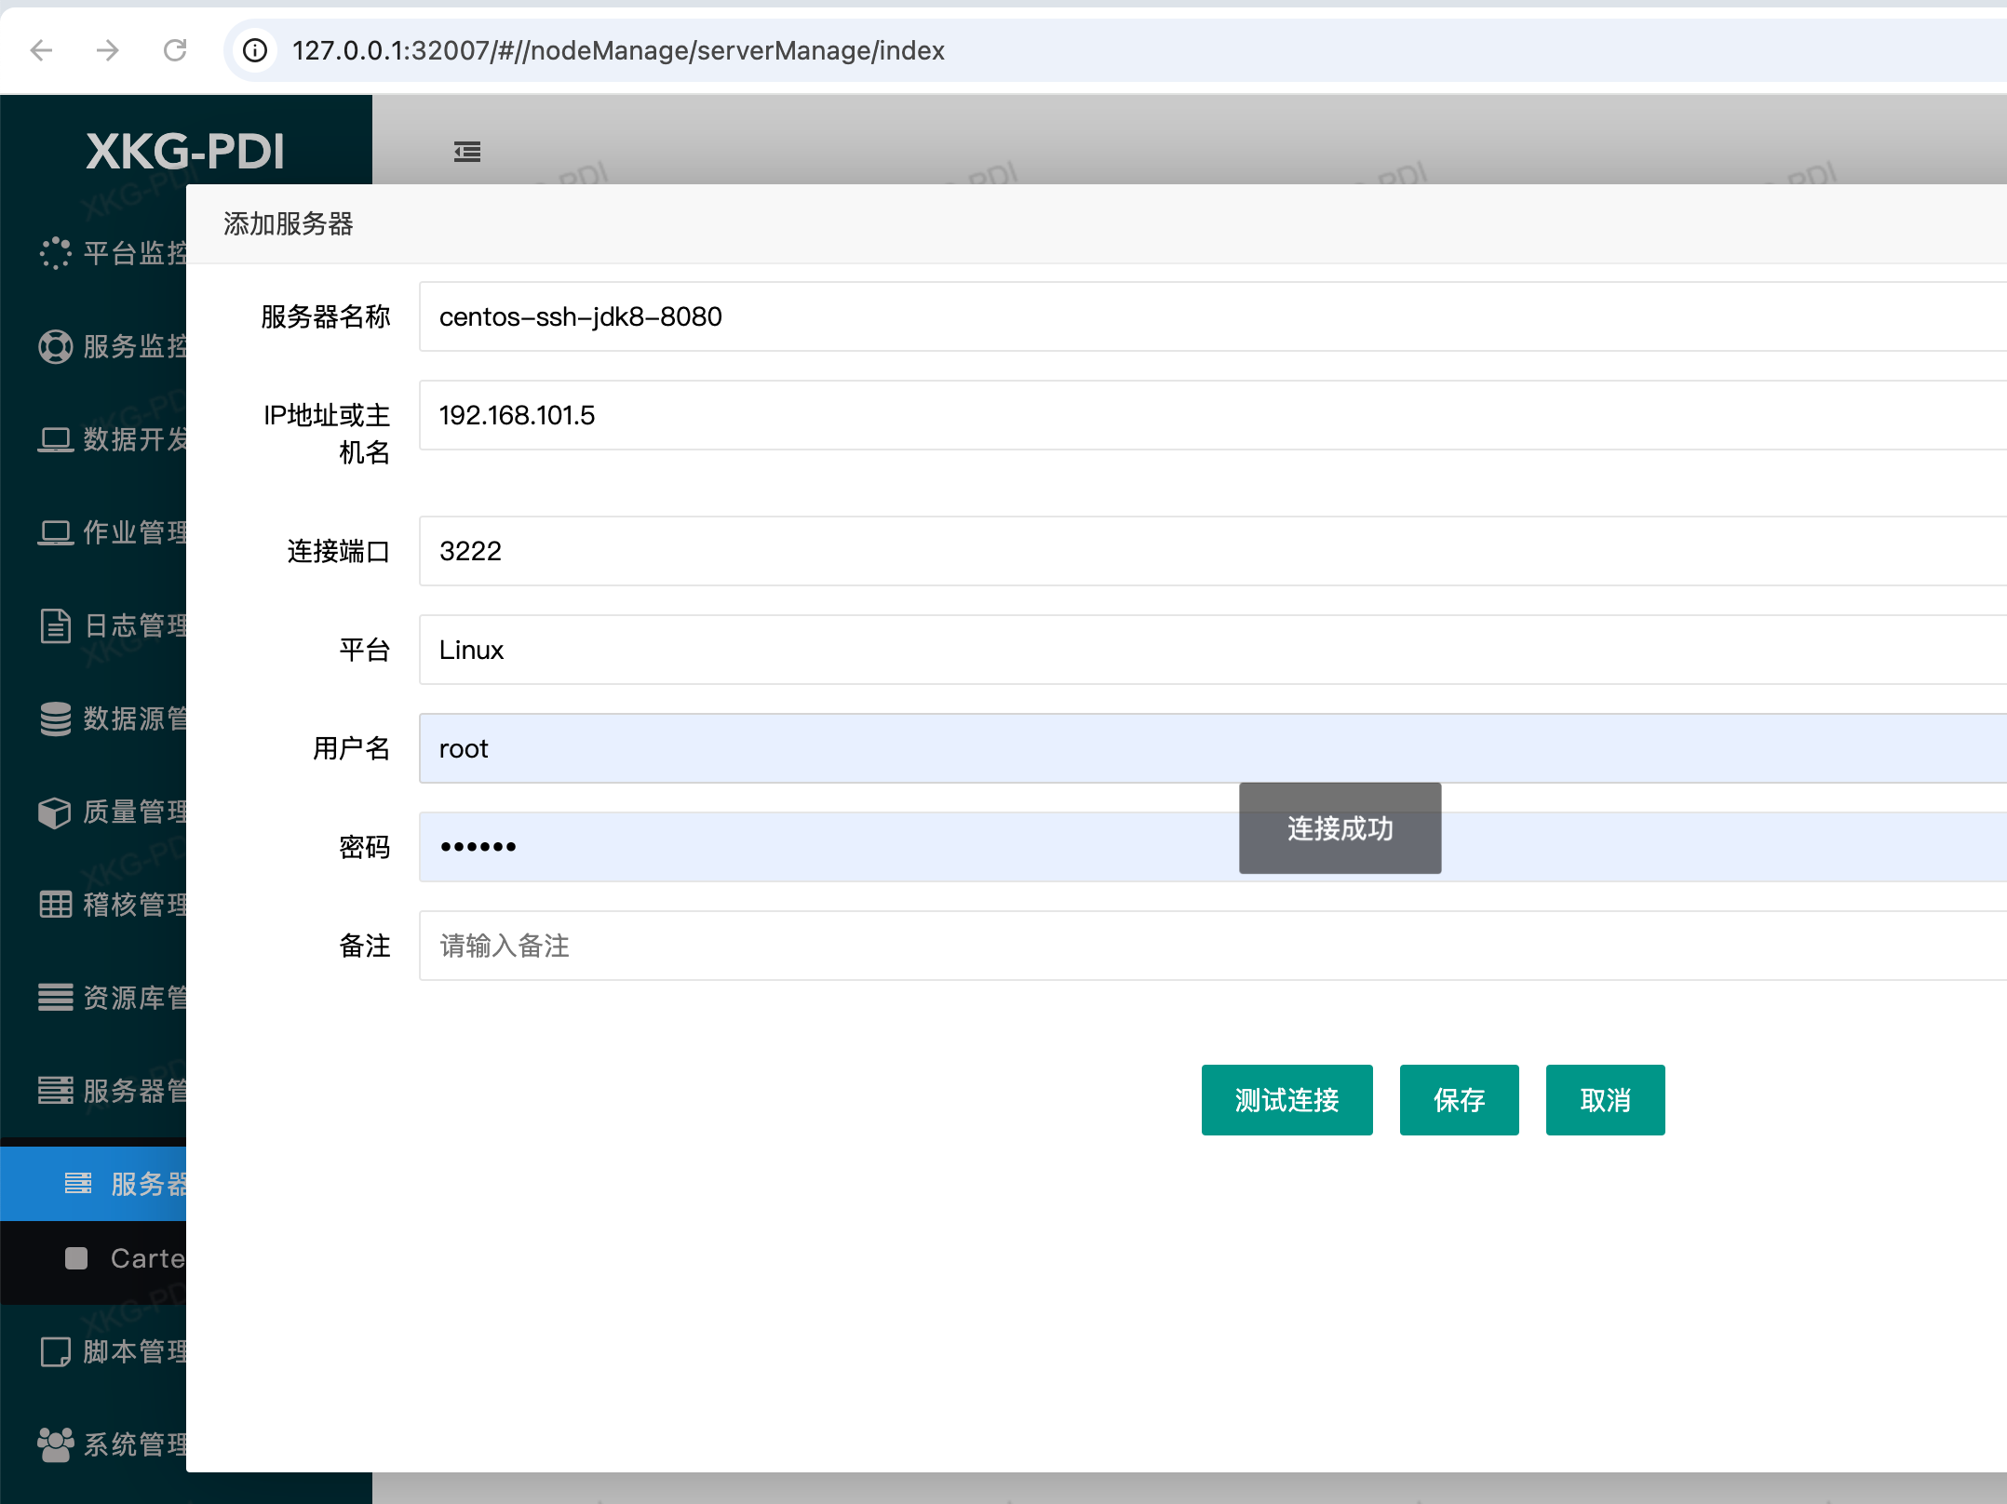Viewport: 2007px width, 1504px height.
Task: Click the 测试连接 test connection button
Action: tap(1286, 1100)
